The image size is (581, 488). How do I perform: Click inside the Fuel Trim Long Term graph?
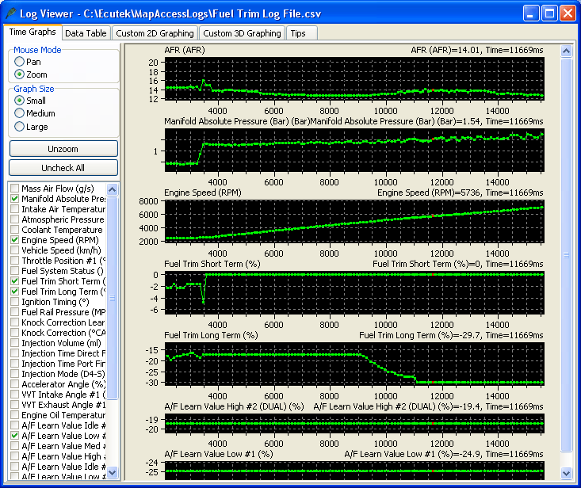[x=354, y=364]
